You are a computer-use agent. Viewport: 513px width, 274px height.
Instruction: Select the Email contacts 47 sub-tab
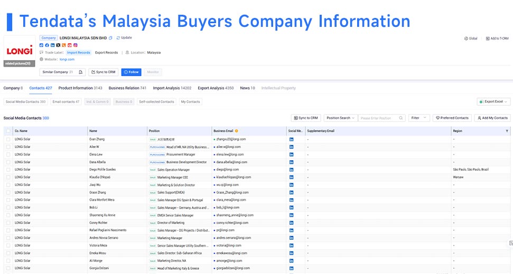[x=66, y=102]
